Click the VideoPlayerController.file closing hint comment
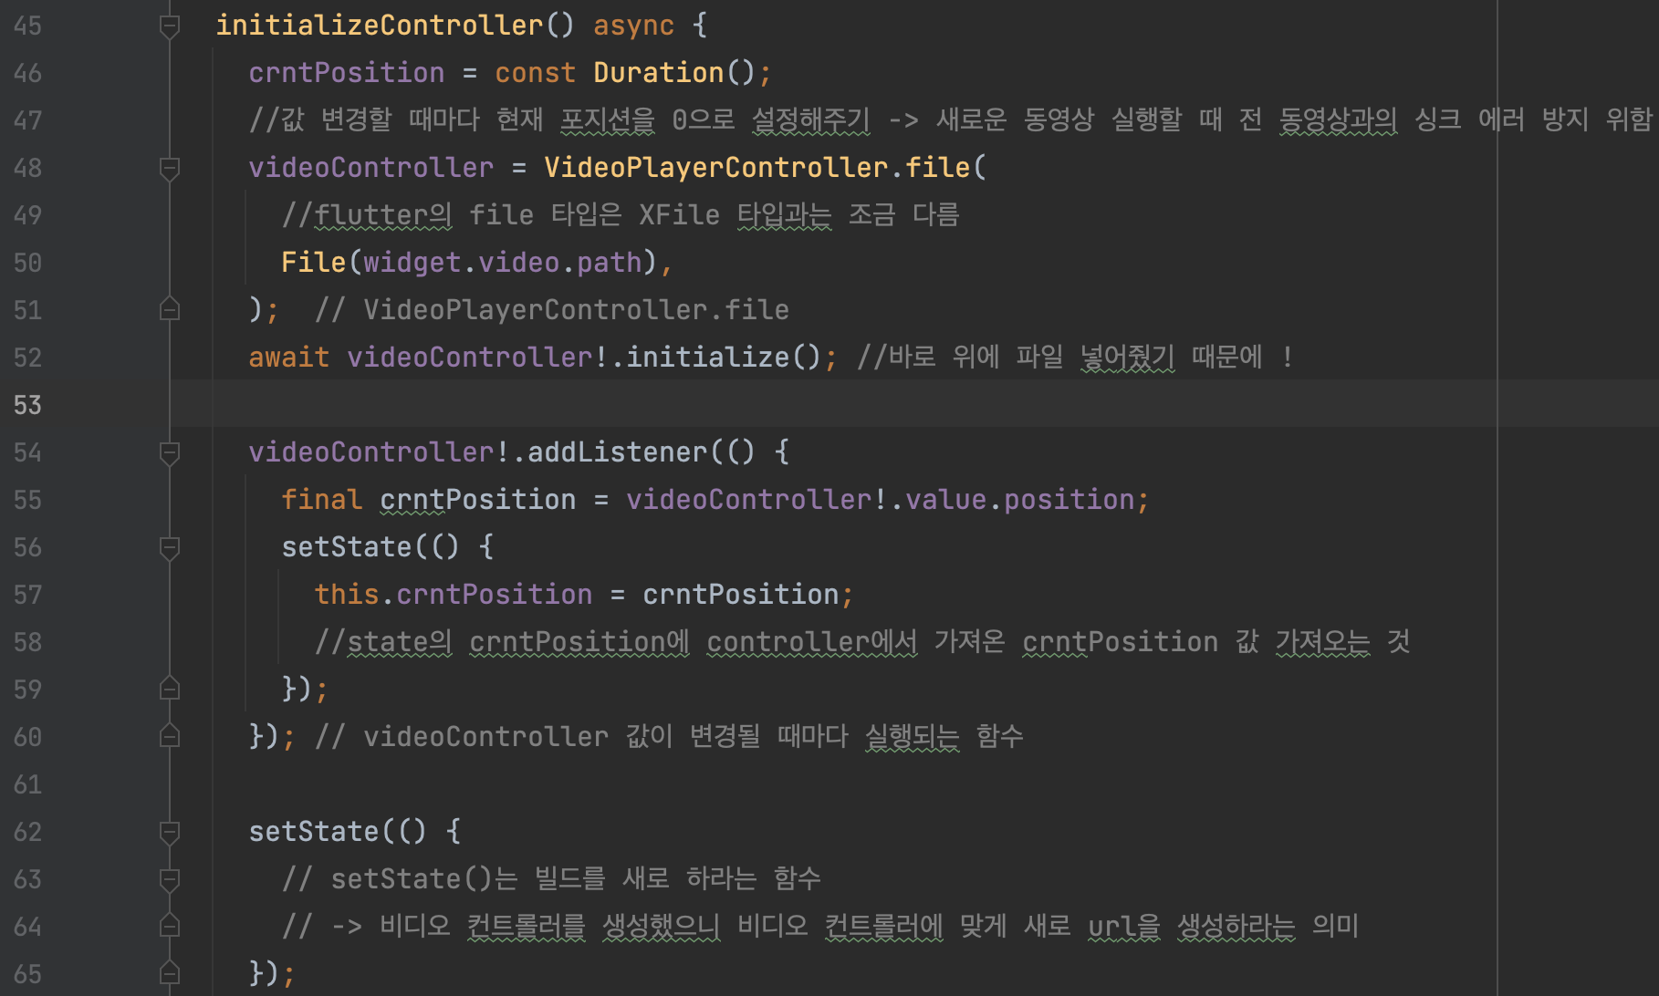 [552, 310]
